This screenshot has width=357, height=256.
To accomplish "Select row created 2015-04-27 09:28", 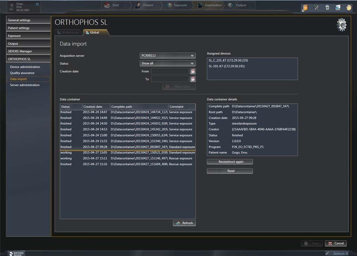I will pos(128,147).
